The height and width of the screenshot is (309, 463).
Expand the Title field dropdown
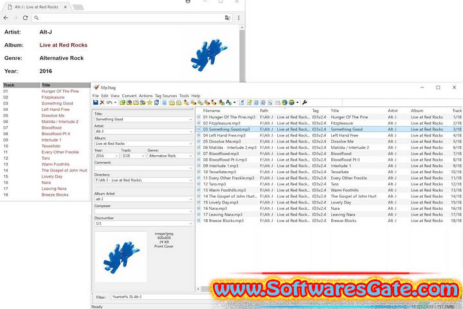pos(190,119)
